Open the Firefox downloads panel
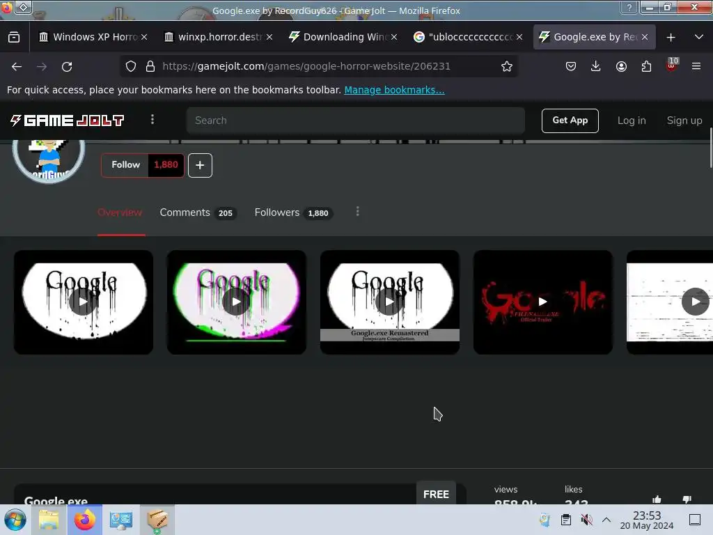This screenshot has height=535, width=713. [x=596, y=66]
